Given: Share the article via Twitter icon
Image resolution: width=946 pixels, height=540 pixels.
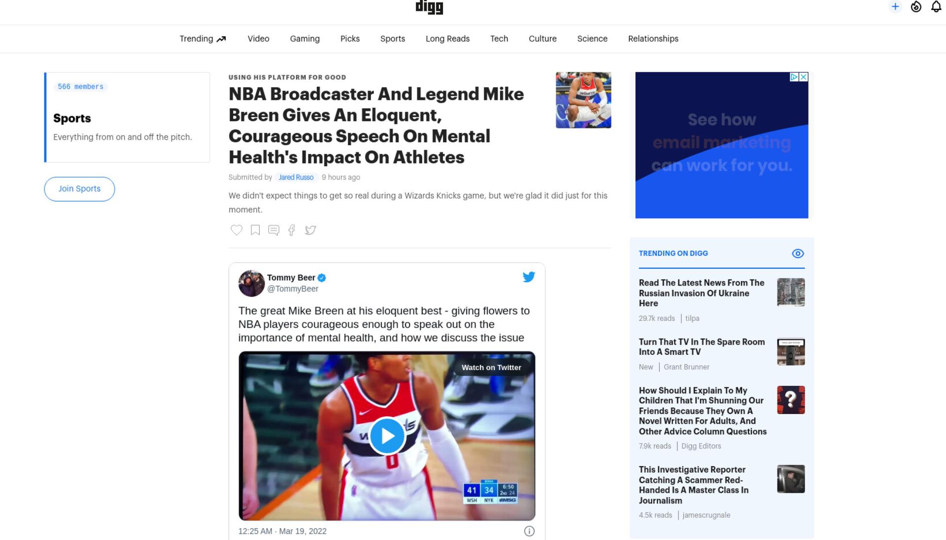Looking at the screenshot, I should pyautogui.click(x=310, y=230).
